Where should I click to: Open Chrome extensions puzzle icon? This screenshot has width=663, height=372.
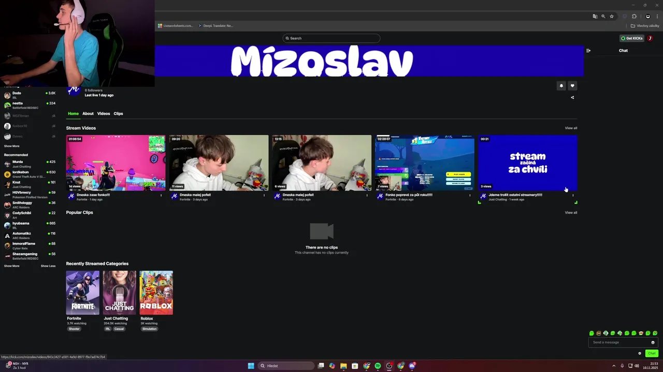(x=634, y=17)
